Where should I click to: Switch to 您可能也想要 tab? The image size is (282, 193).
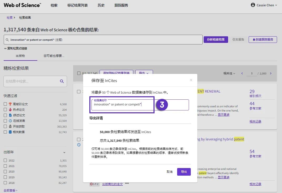(54, 56)
